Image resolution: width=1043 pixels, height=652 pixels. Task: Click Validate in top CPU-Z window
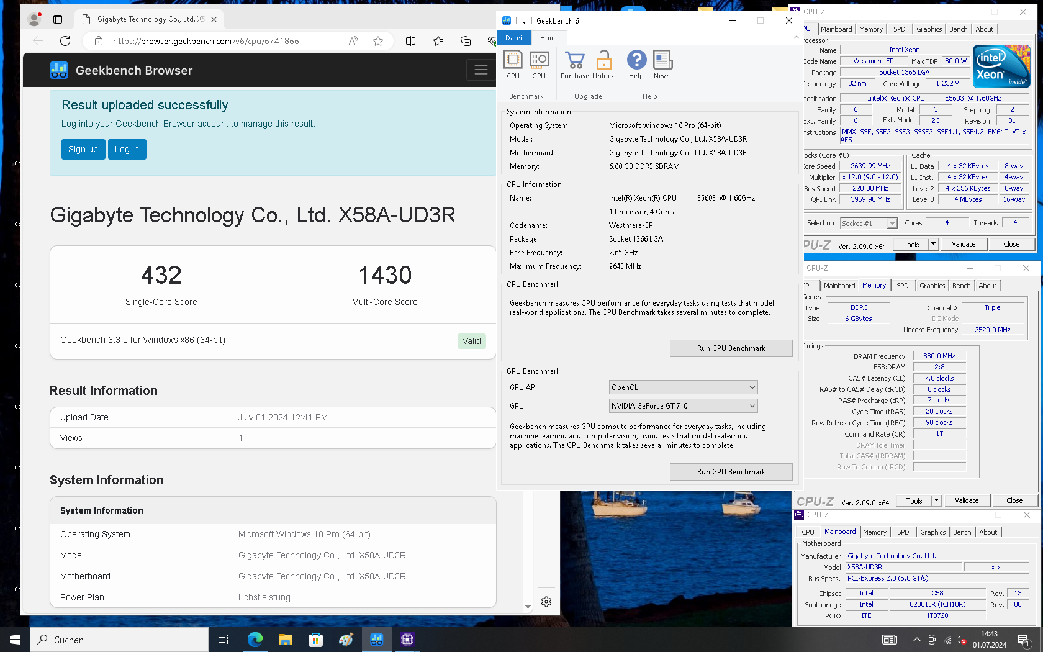point(964,244)
